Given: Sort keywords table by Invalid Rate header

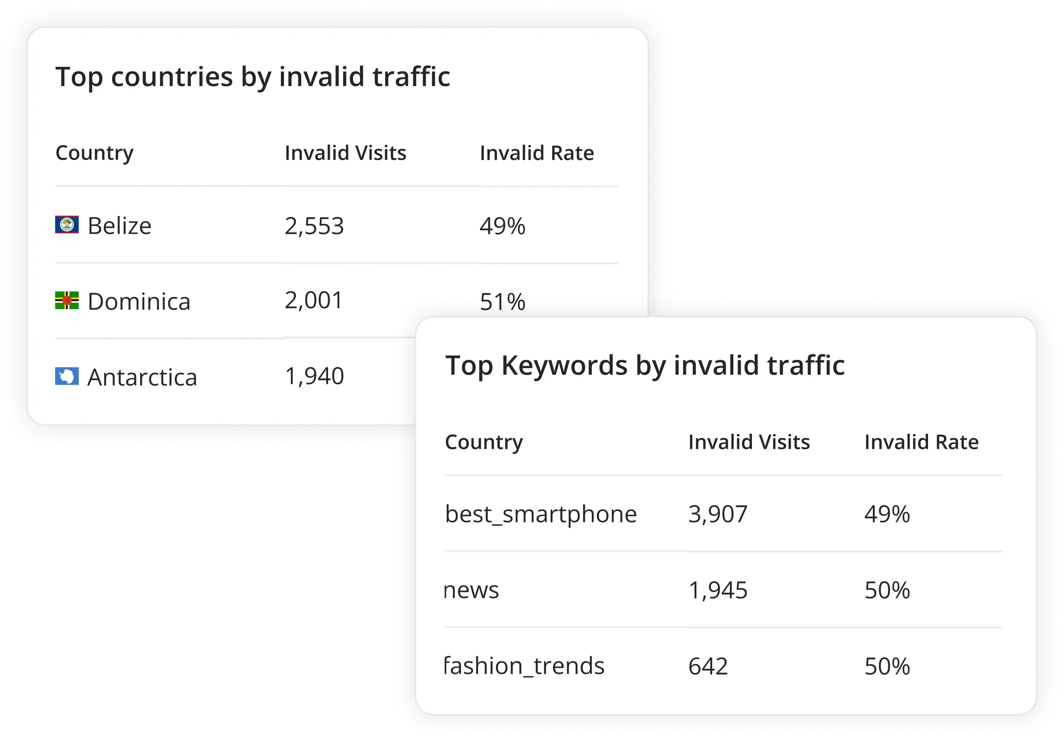Looking at the screenshot, I should (x=921, y=442).
